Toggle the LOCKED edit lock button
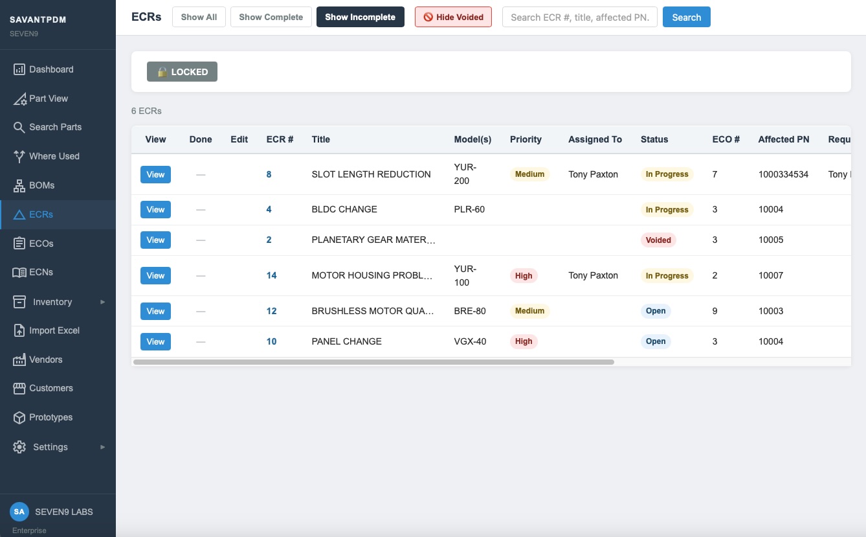Image resolution: width=866 pixels, height=537 pixels. 182,72
